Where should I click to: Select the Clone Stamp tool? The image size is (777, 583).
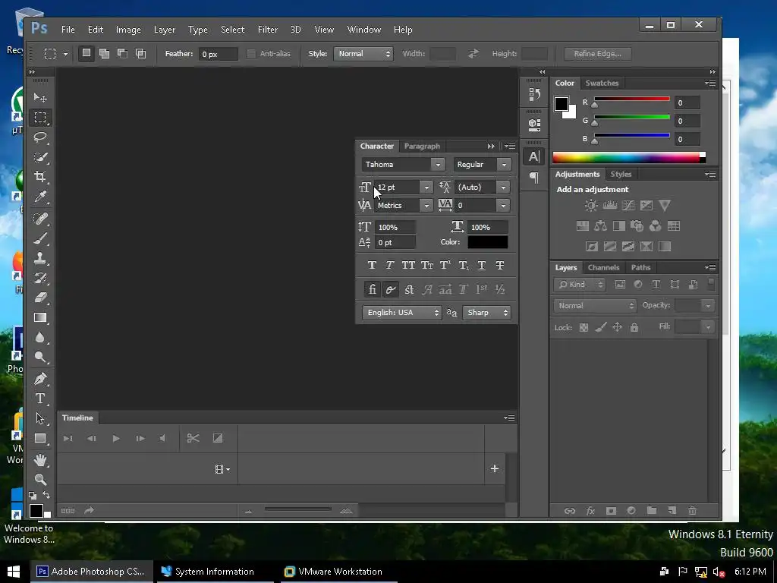(x=40, y=258)
